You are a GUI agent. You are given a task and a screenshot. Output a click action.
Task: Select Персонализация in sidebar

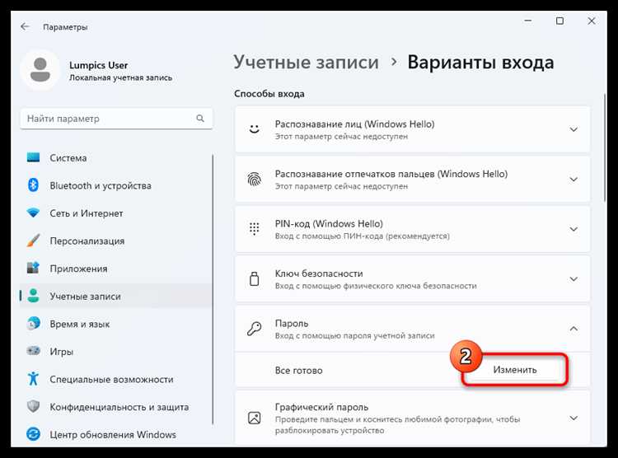(x=116, y=241)
